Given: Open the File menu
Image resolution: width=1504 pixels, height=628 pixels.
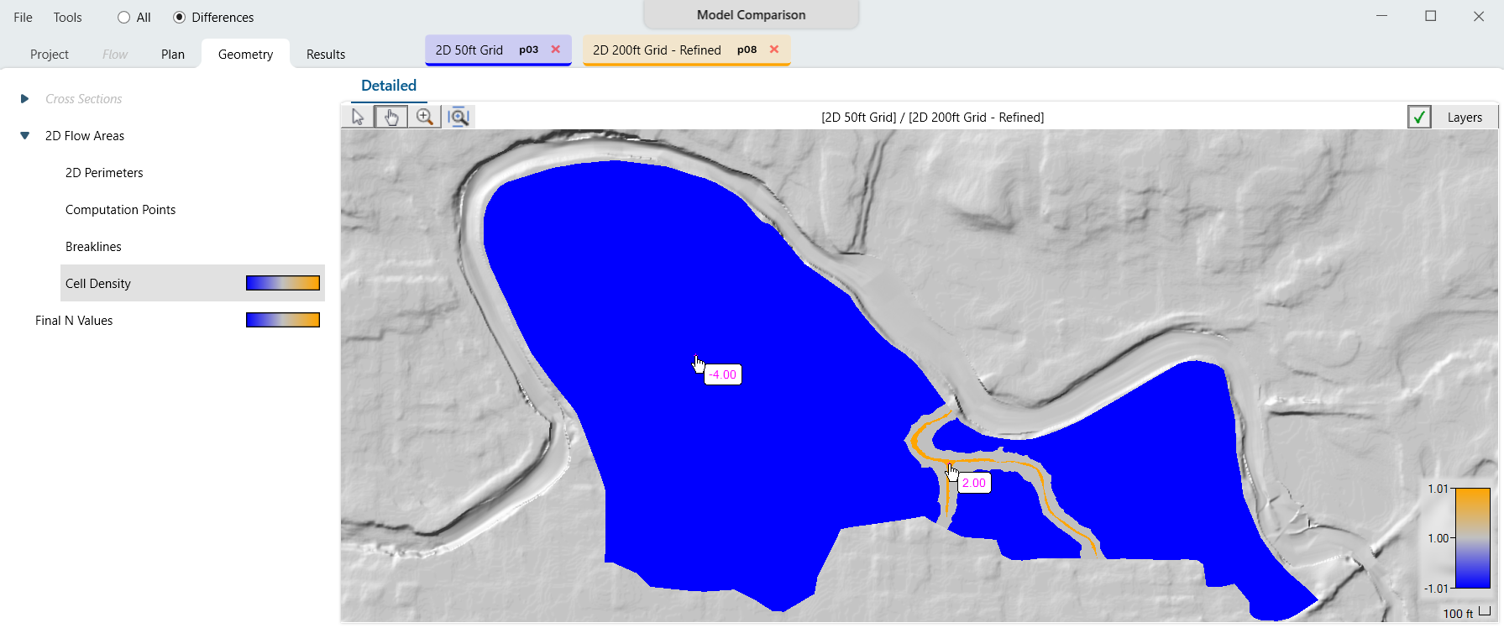Looking at the screenshot, I should (x=23, y=18).
